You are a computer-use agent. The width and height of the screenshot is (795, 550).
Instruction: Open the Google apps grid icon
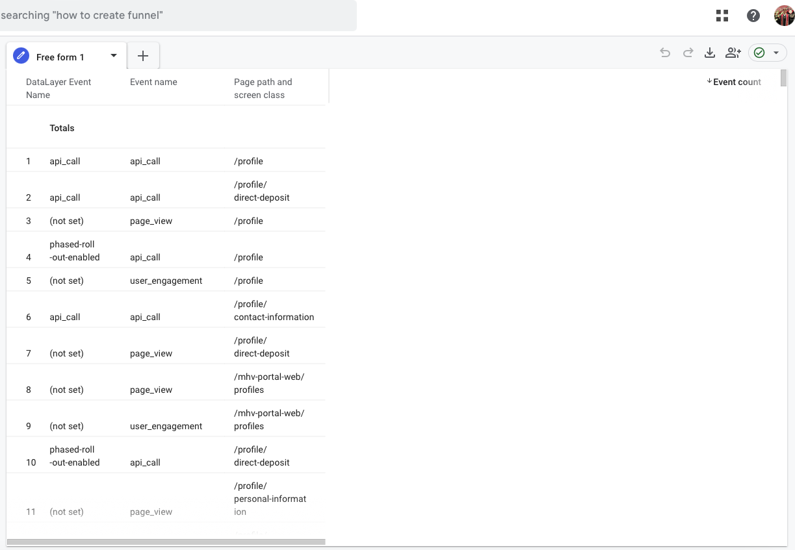722,15
